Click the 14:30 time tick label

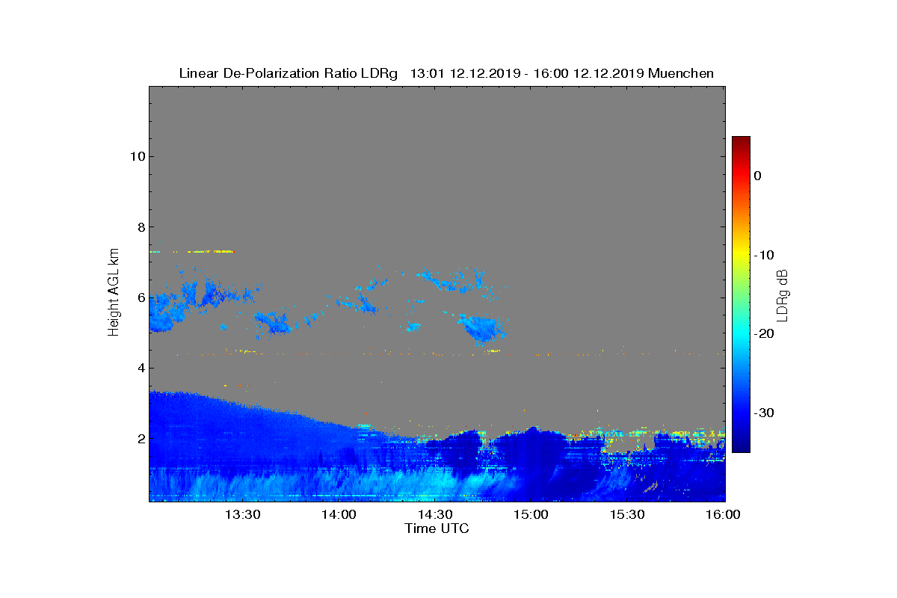point(435,514)
